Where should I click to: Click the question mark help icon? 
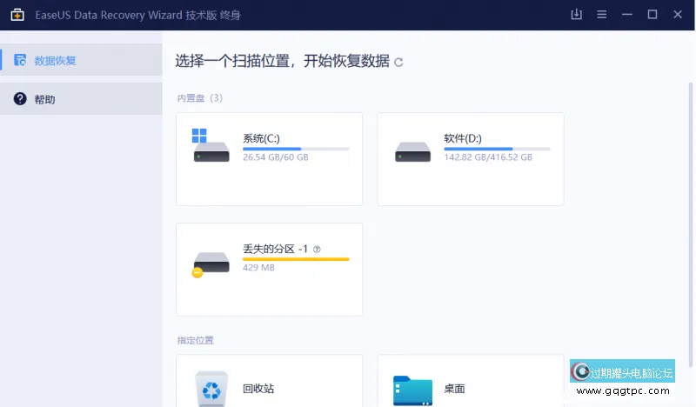coord(20,98)
